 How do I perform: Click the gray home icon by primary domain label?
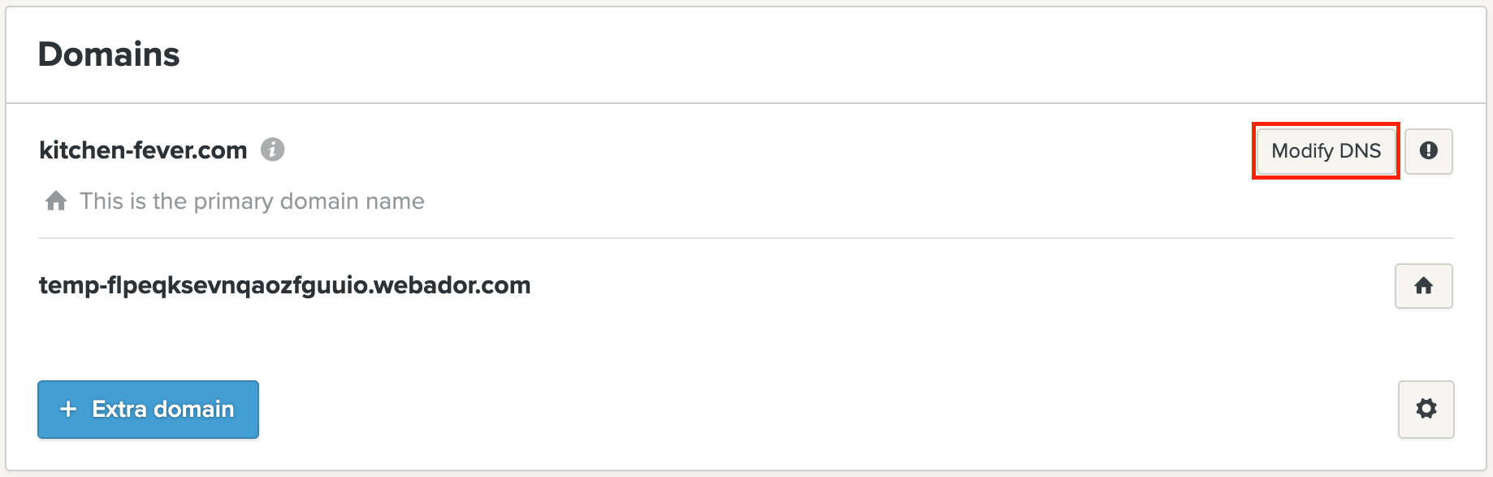(56, 201)
